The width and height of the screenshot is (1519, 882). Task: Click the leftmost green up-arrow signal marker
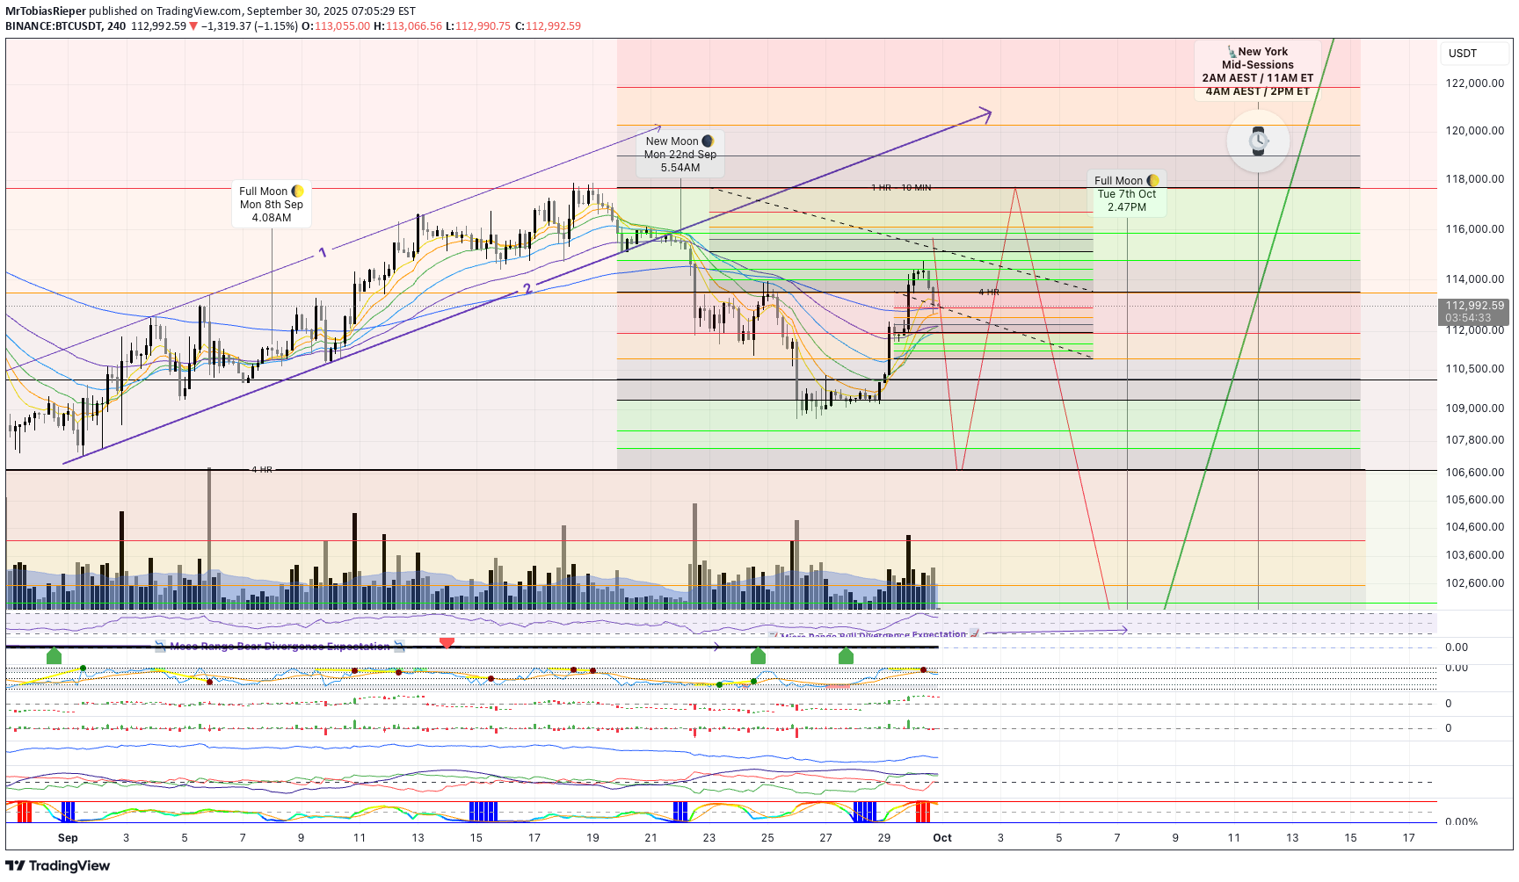[54, 655]
